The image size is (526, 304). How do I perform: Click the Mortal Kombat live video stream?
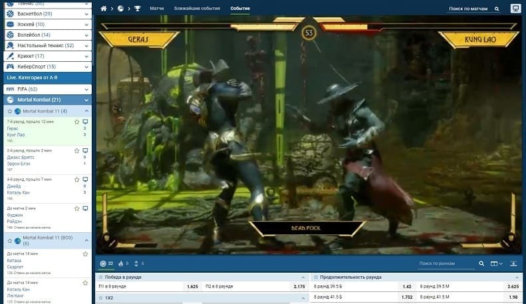[x=309, y=135]
